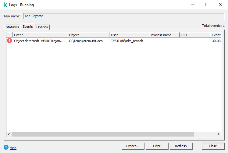The width and height of the screenshot is (228, 153).
Task: Sort by the Event column header
Action: [40, 35]
